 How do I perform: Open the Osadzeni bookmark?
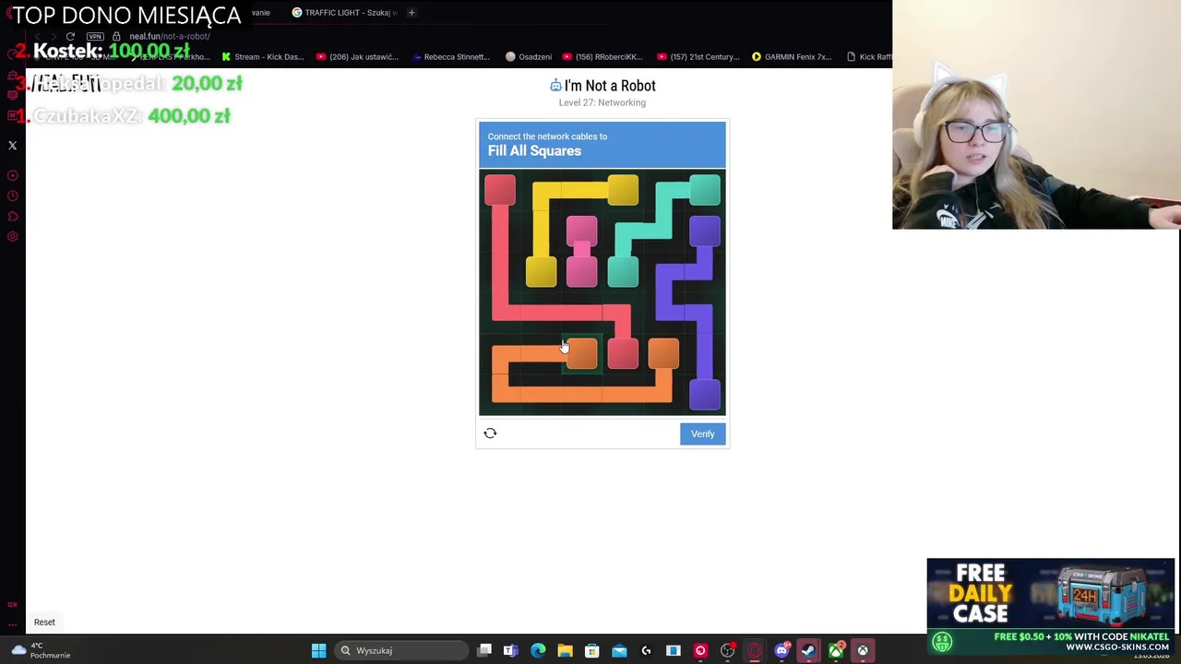point(529,57)
